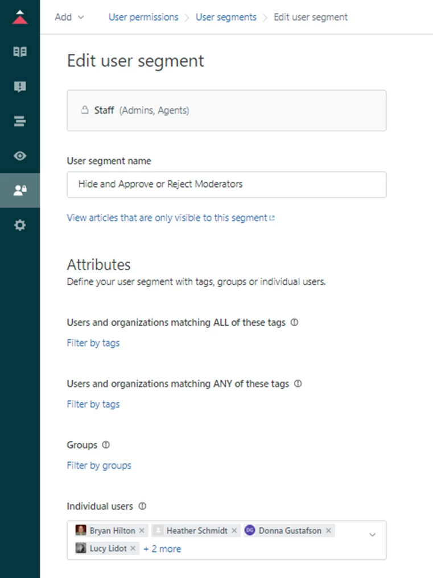This screenshot has width=433, height=578.
Task: Go to User segments breadcrumb
Action: coord(226,17)
